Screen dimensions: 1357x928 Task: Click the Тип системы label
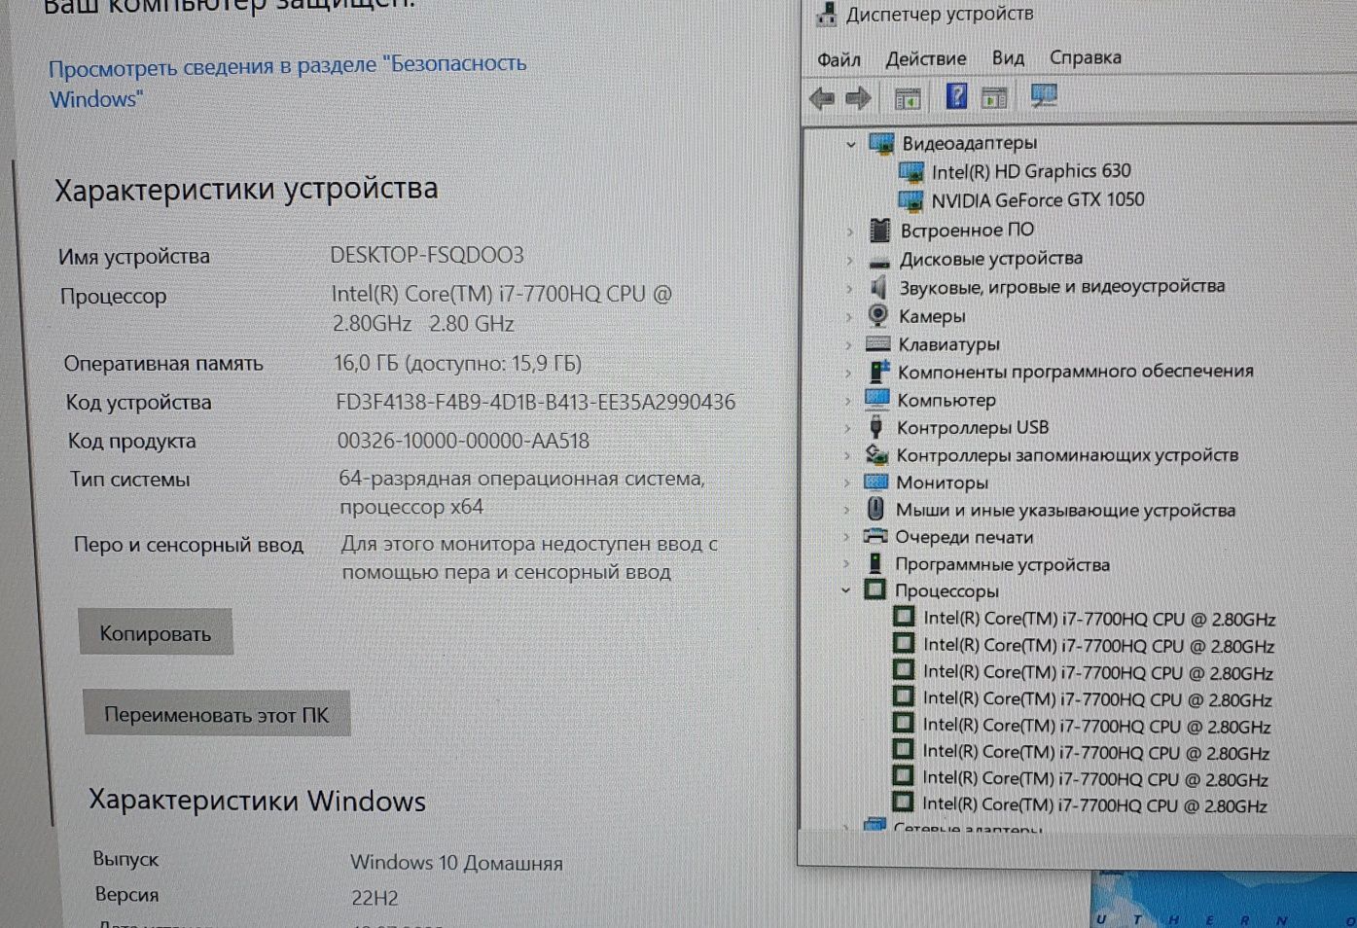coord(129,479)
